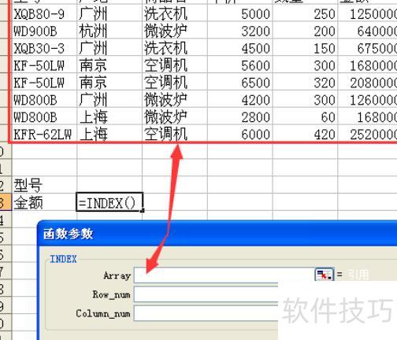Viewport: 397px width, 340px height.
Task: Click inside the Column_num input field
Action: point(206,313)
